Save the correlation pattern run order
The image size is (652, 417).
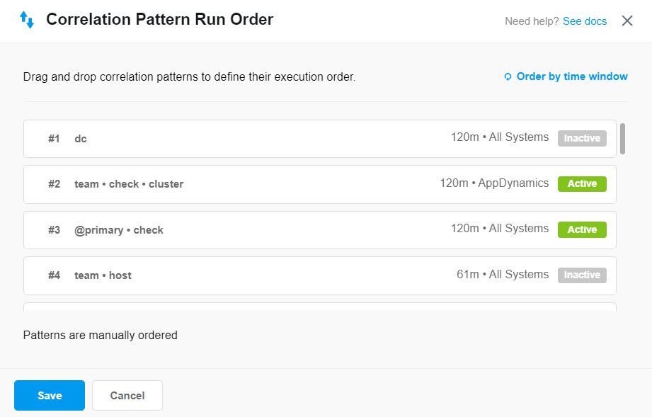[49, 395]
